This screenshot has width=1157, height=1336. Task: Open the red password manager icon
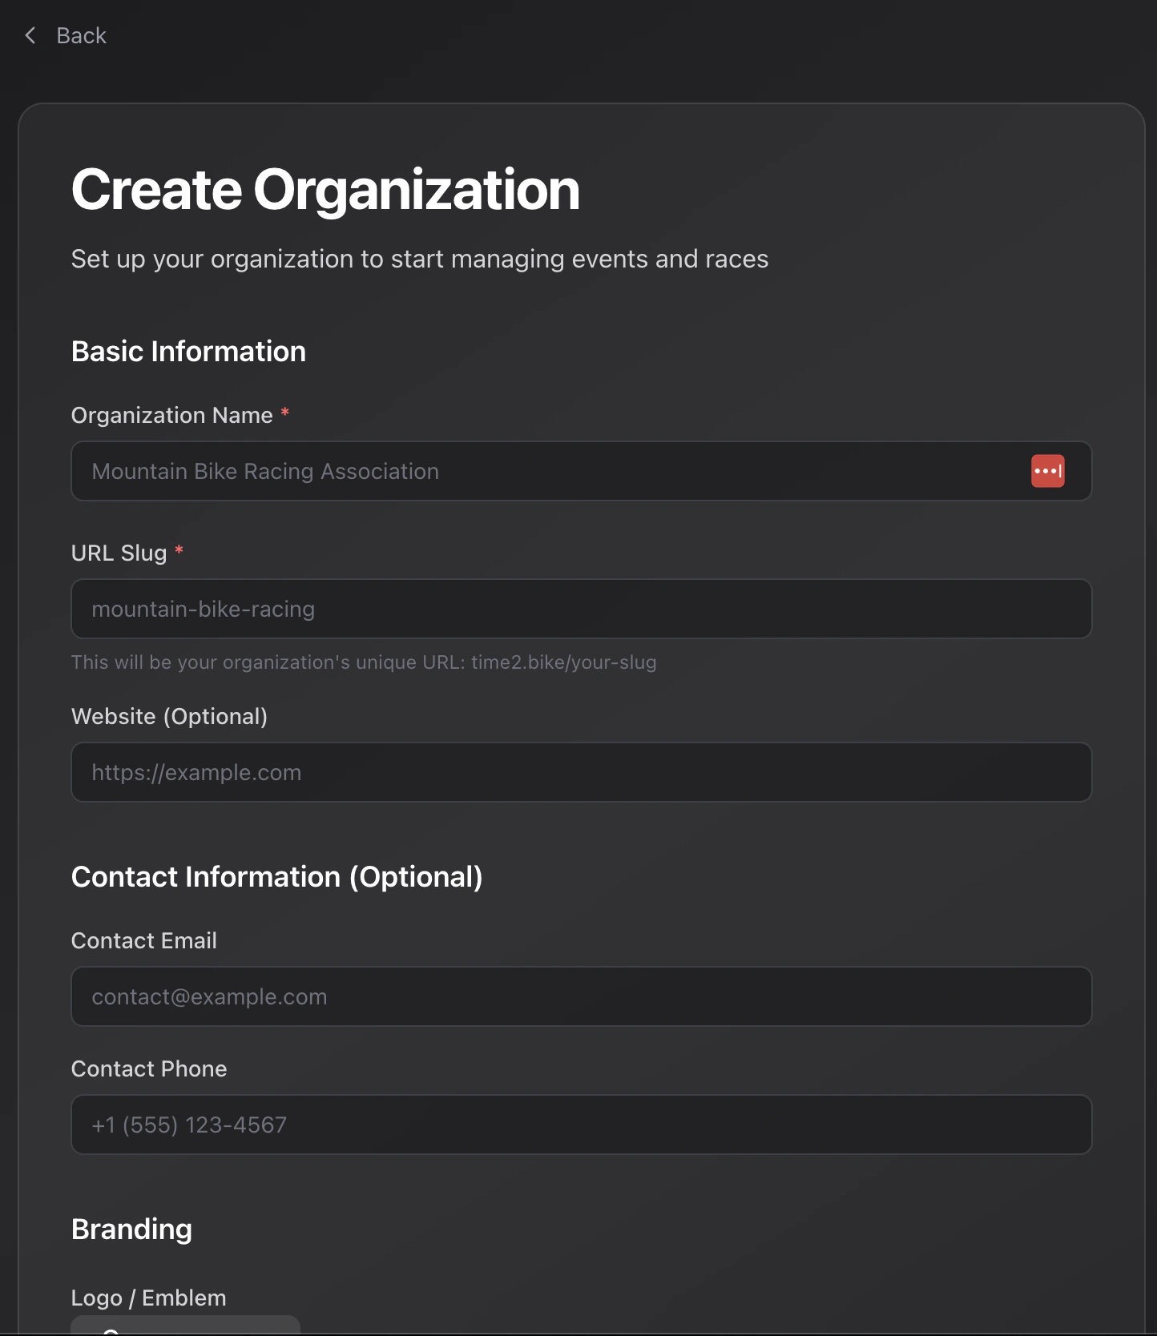[x=1047, y=471]
